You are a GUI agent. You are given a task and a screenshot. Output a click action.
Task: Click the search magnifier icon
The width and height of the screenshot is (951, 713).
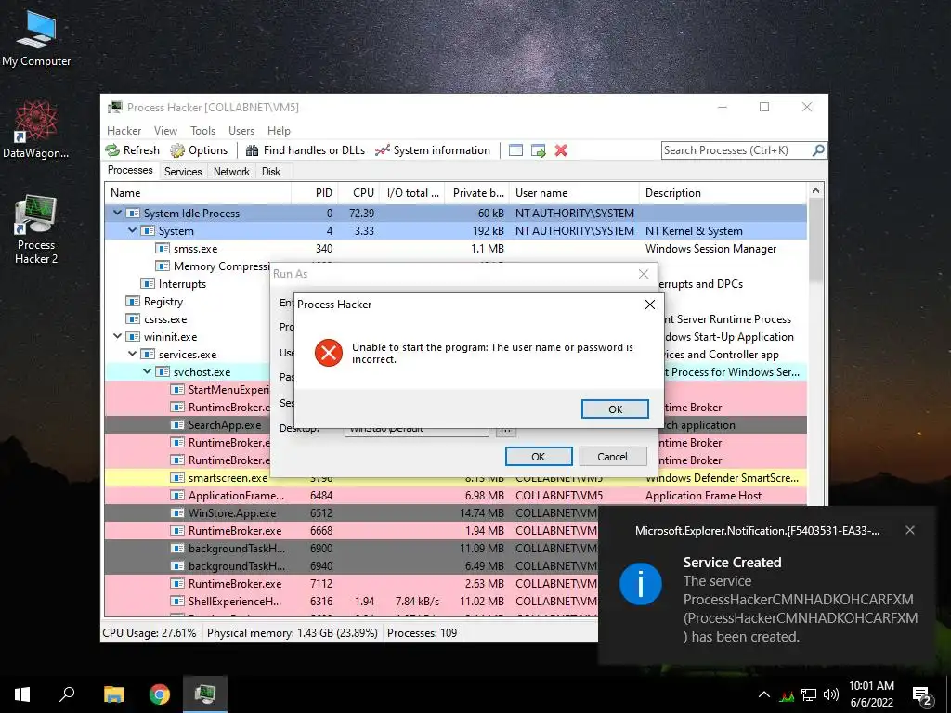point(818,149)
